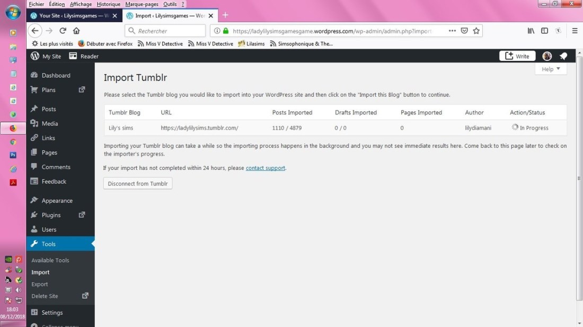Open the user profile avatar icon
The image size is (583, 327).
pyautogui.click(x=547, y=56)
